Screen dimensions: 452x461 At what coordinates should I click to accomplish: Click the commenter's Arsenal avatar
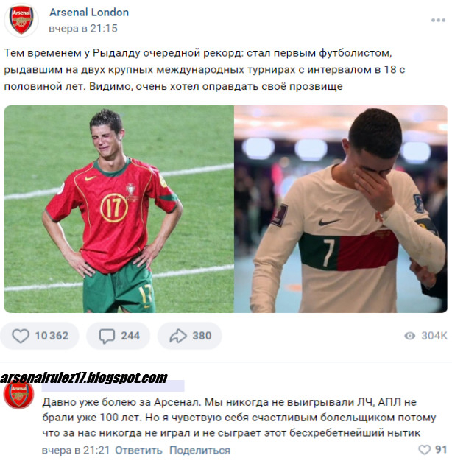pyautogui.click(x=19, y=395)
